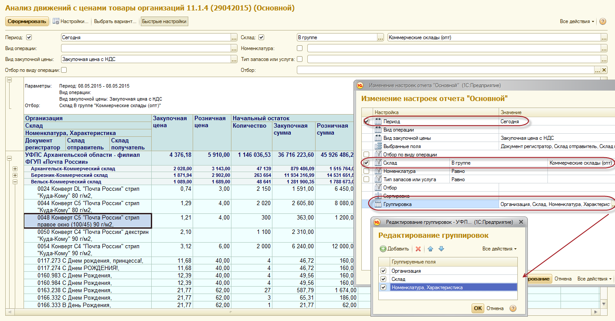
Task: Click the help question icon in main toolbar
Action: tap(603, 21)
